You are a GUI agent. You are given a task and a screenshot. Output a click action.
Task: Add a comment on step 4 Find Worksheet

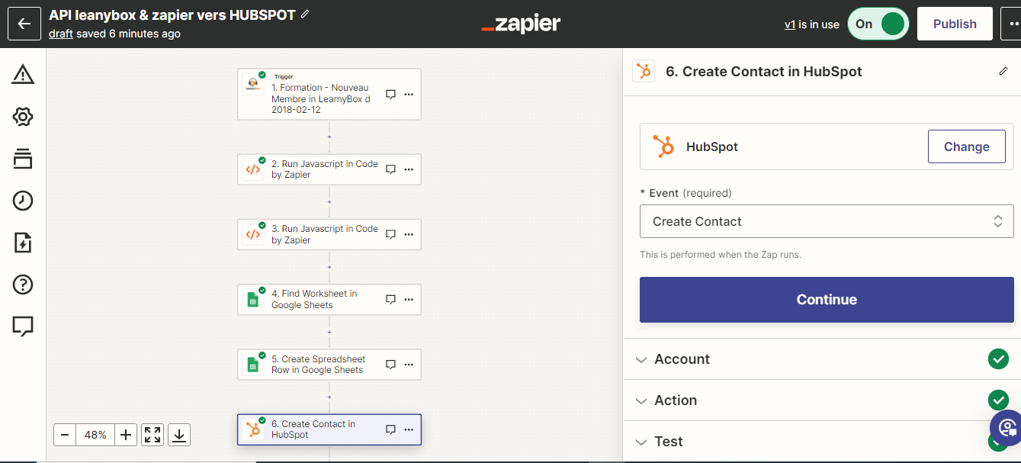390,299
